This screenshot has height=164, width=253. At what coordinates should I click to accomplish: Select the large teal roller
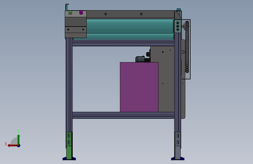[130, 26]
